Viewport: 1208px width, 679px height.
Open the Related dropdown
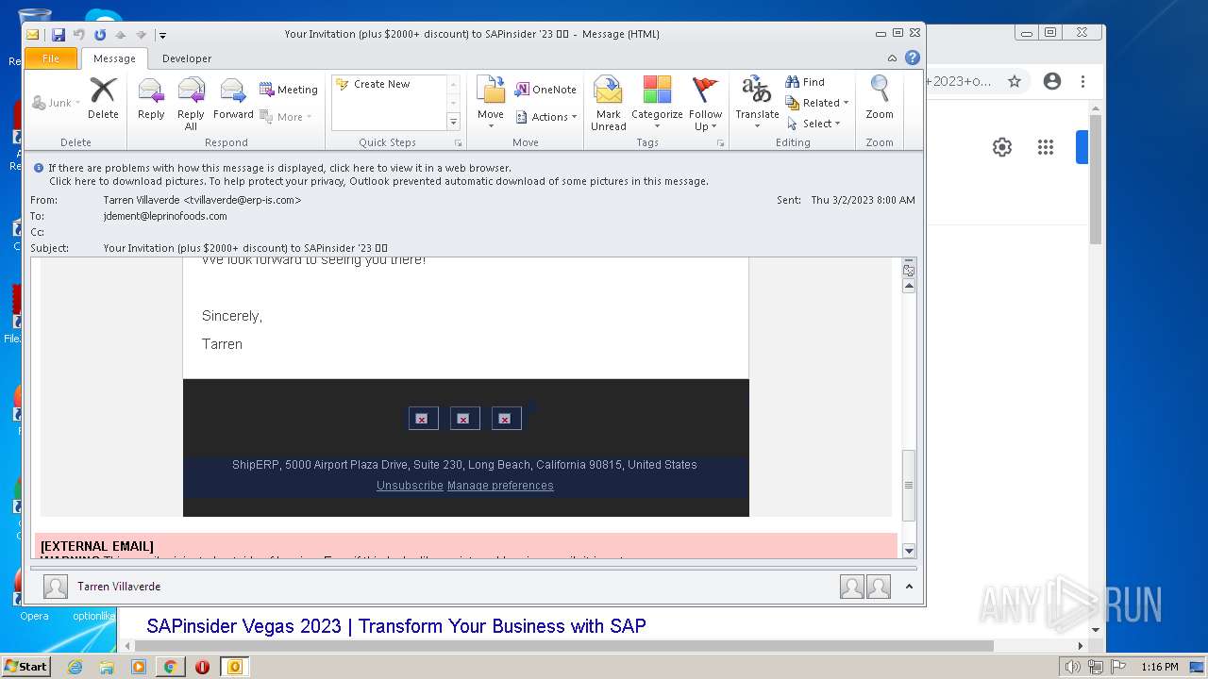point(817,103)
